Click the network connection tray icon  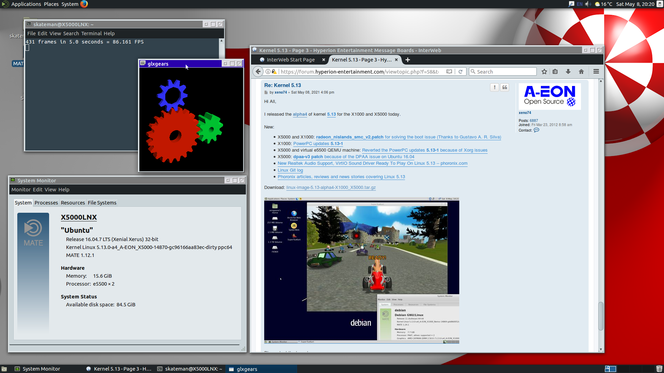[571, 4]
